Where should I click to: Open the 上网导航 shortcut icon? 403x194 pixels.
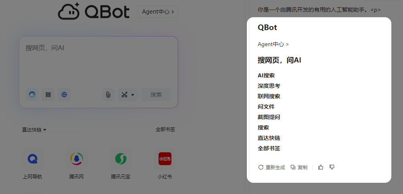[33, 159]
